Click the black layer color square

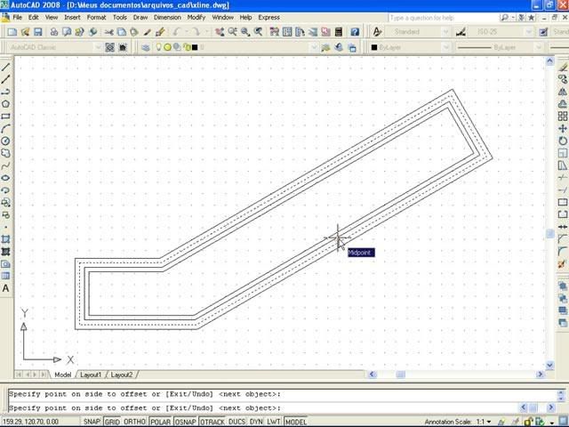point(196,47)
